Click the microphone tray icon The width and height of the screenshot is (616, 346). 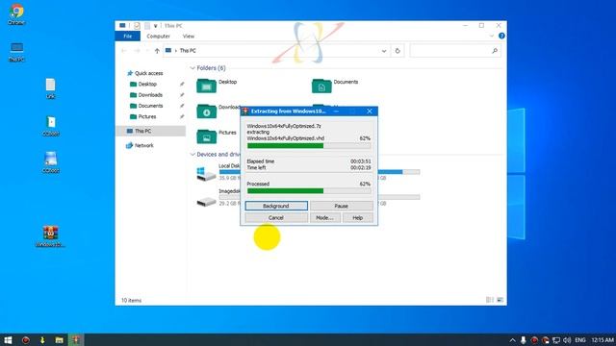(x=523, y=340)
